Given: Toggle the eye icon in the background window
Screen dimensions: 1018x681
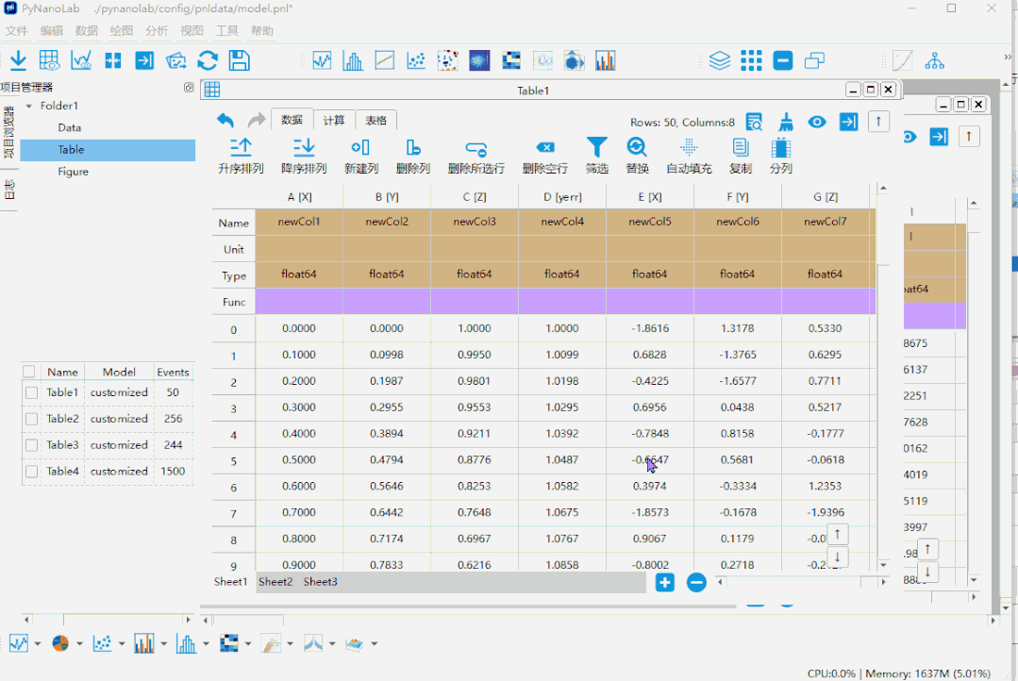Looking at the screenshot, I should [909, 137].
